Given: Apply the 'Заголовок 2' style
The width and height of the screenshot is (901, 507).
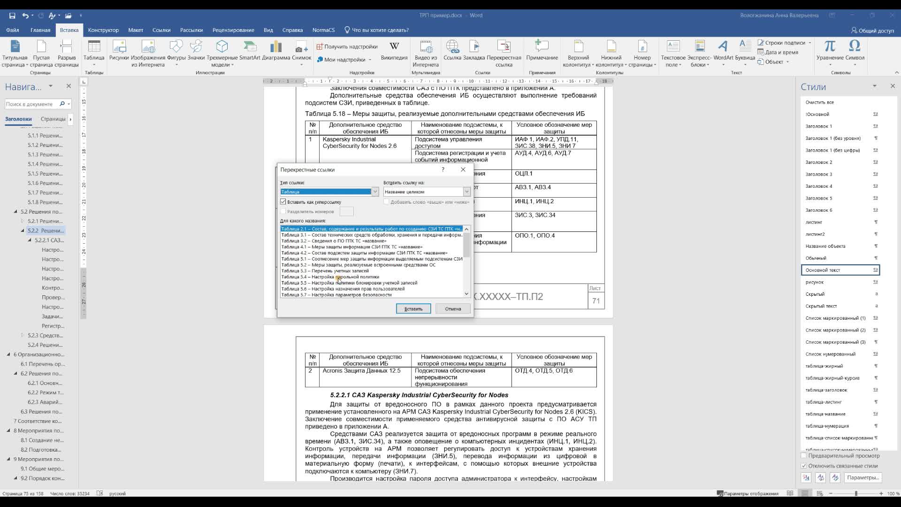Looking at the screenshot, I should [840, 162].
